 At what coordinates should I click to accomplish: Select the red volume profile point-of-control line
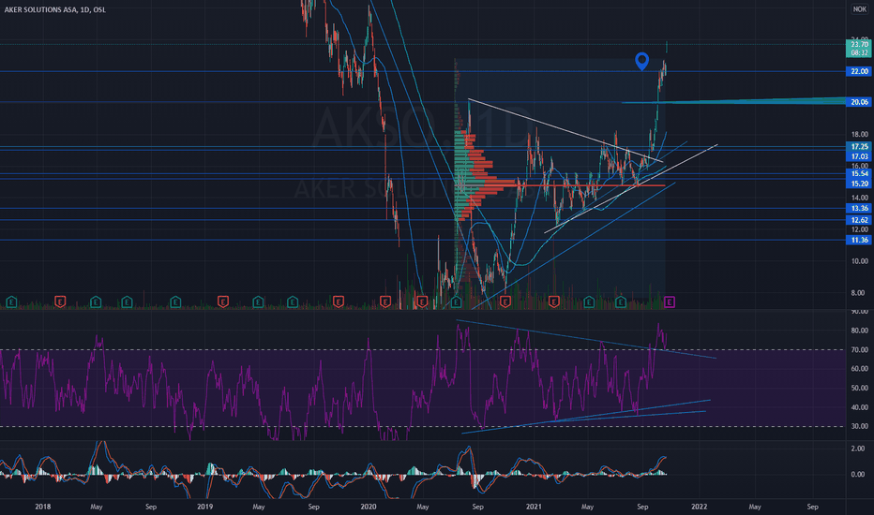560,185
